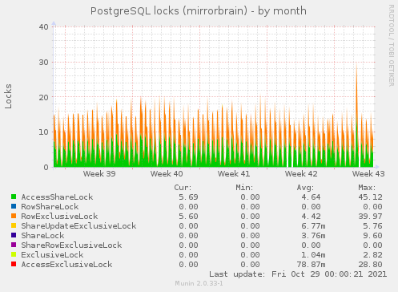This screenshot has width=398, height=292.
Task: Click the ShareLock average value 3.76m
Action: (x=313, y=236)
